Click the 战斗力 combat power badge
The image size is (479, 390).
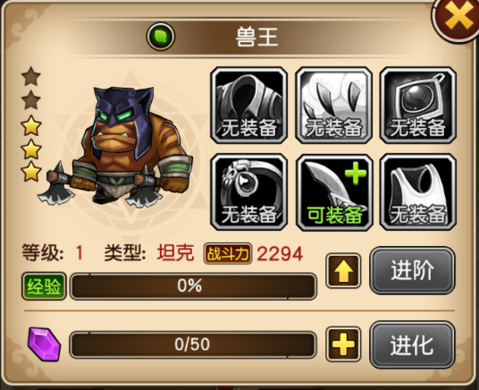(x=228, y=253)
